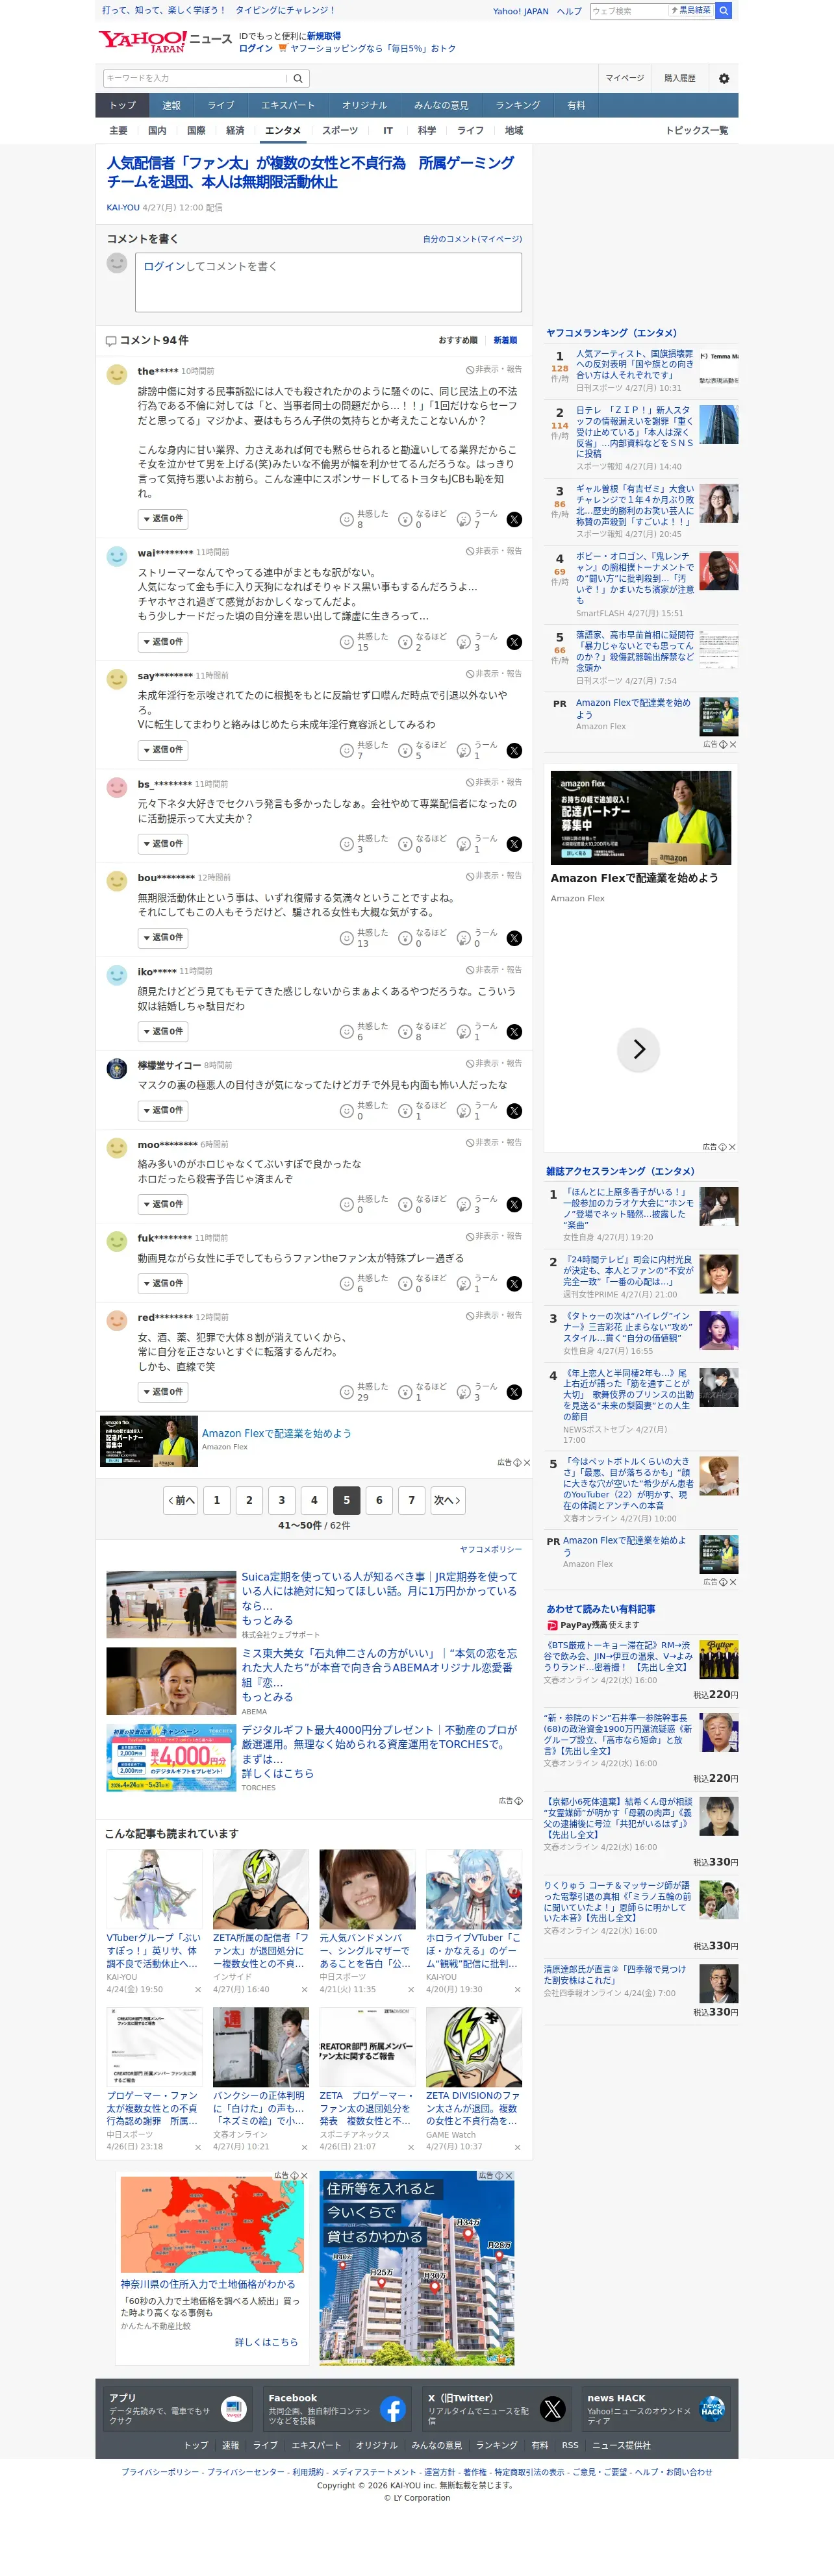Advance the Amazon Flex ad with the arrow
834x2576 pixels.
click(x=639, y=1049)
